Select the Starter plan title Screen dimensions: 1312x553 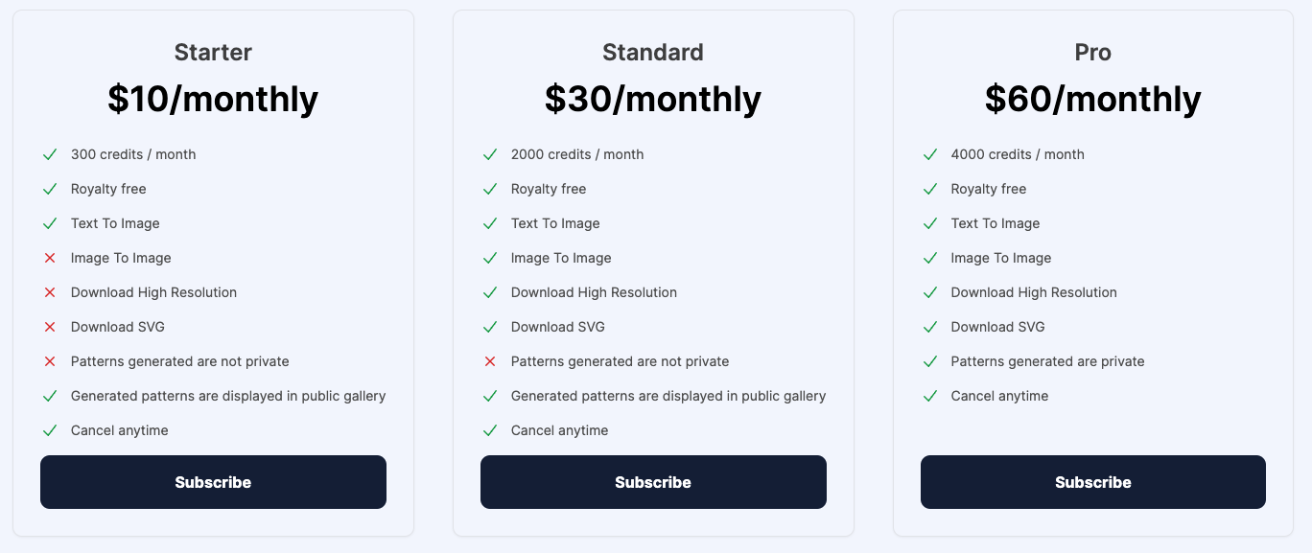213,53
